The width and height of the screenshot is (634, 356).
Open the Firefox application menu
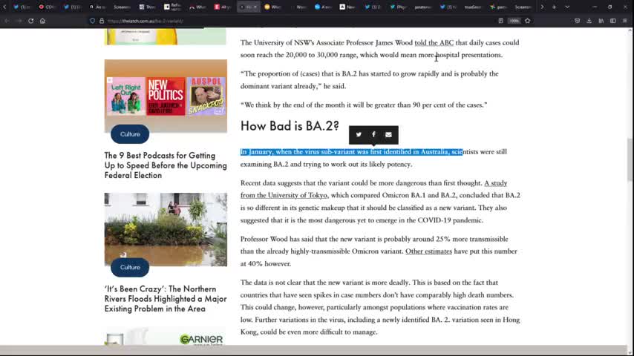click(625, 21)
